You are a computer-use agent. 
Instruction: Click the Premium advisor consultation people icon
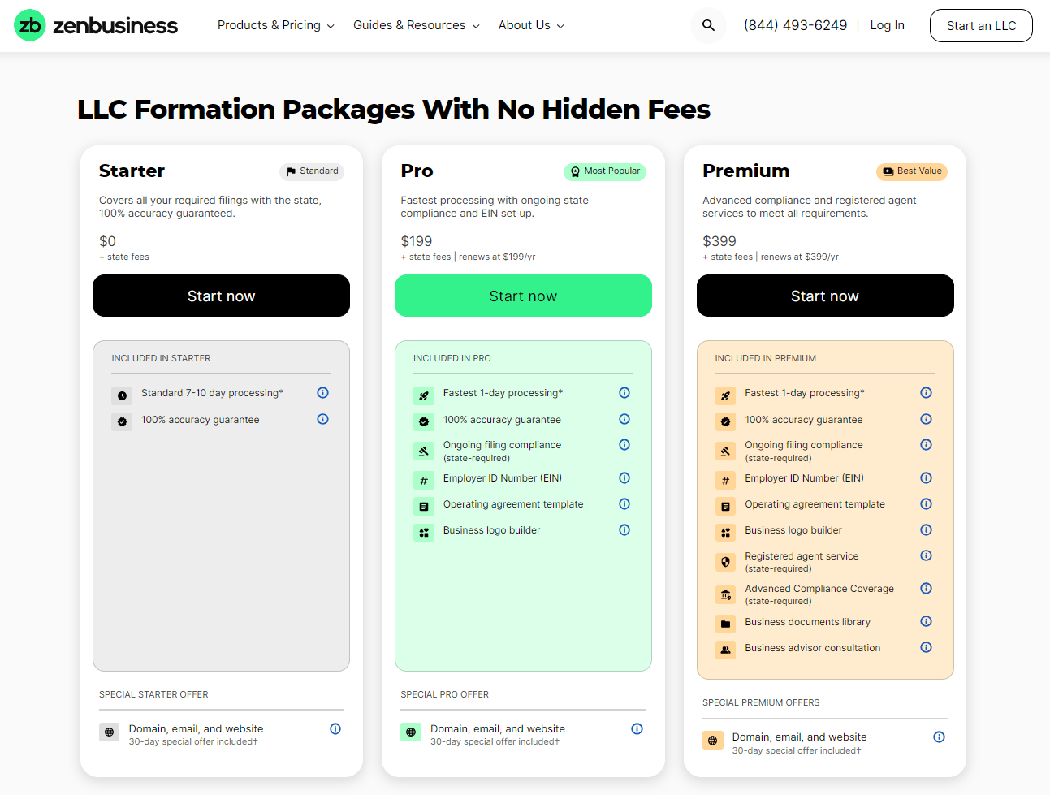(725, 650)
